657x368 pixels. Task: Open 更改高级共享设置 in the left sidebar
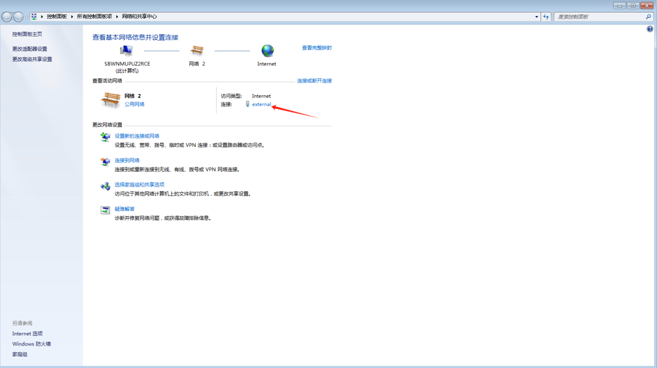[32, 60]
